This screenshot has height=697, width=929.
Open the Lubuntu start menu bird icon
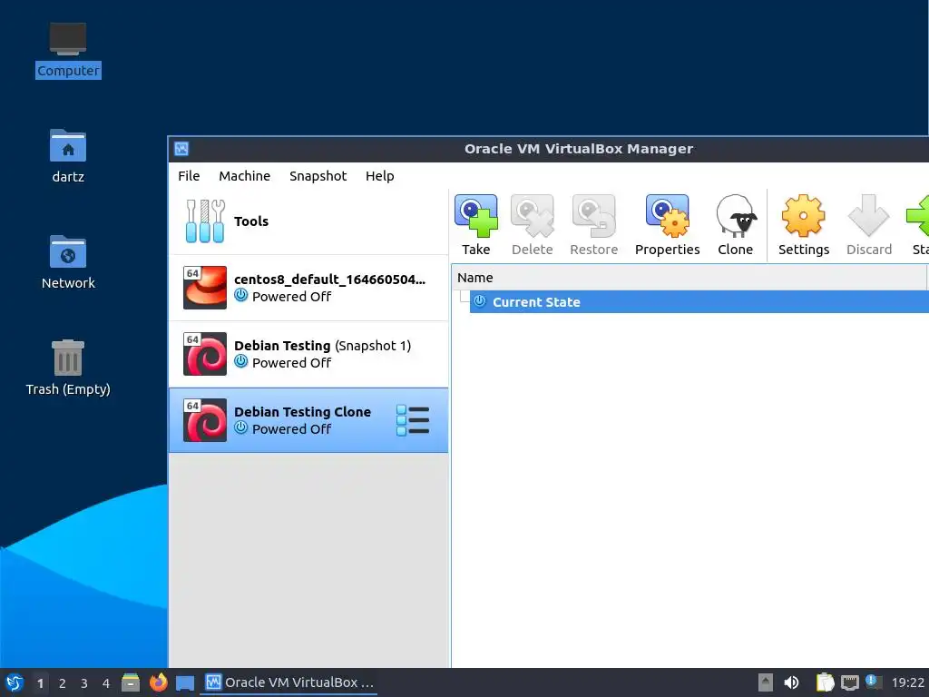point(15,682)
